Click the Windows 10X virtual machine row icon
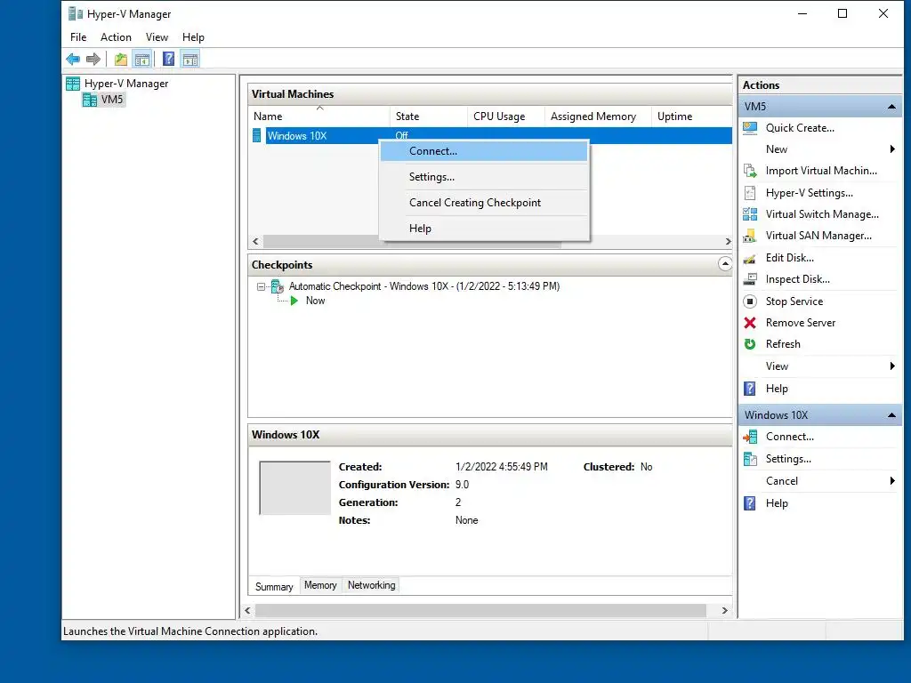 click(x=257, y=136)
